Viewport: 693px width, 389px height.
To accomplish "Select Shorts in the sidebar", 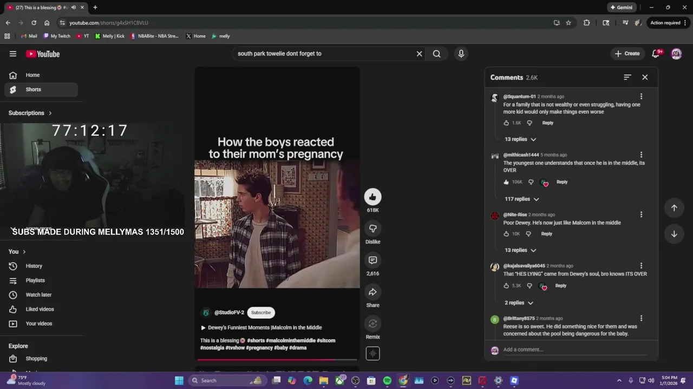I will (x=41, y=90).
